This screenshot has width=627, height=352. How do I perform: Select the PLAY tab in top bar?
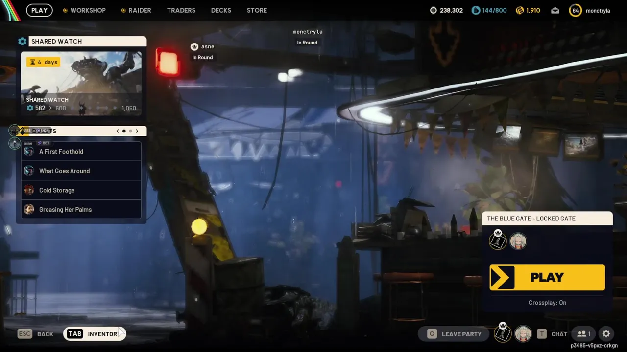click(40, 10)
